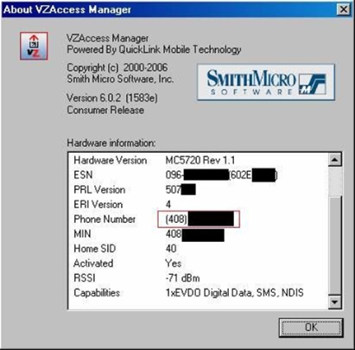
Task: Select the Activated row
Action: [198, 264]
